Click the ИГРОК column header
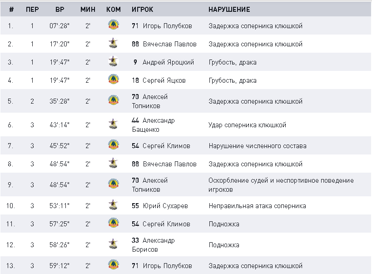The width and height of the screenshot is (372, 274). click(x=143, y=10)
